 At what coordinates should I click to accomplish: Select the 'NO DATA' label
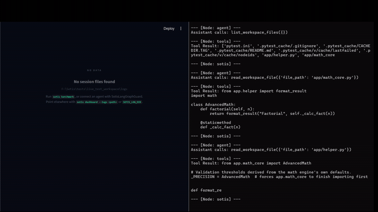point(94,70)
